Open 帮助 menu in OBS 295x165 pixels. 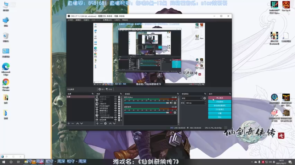point(125,20)
